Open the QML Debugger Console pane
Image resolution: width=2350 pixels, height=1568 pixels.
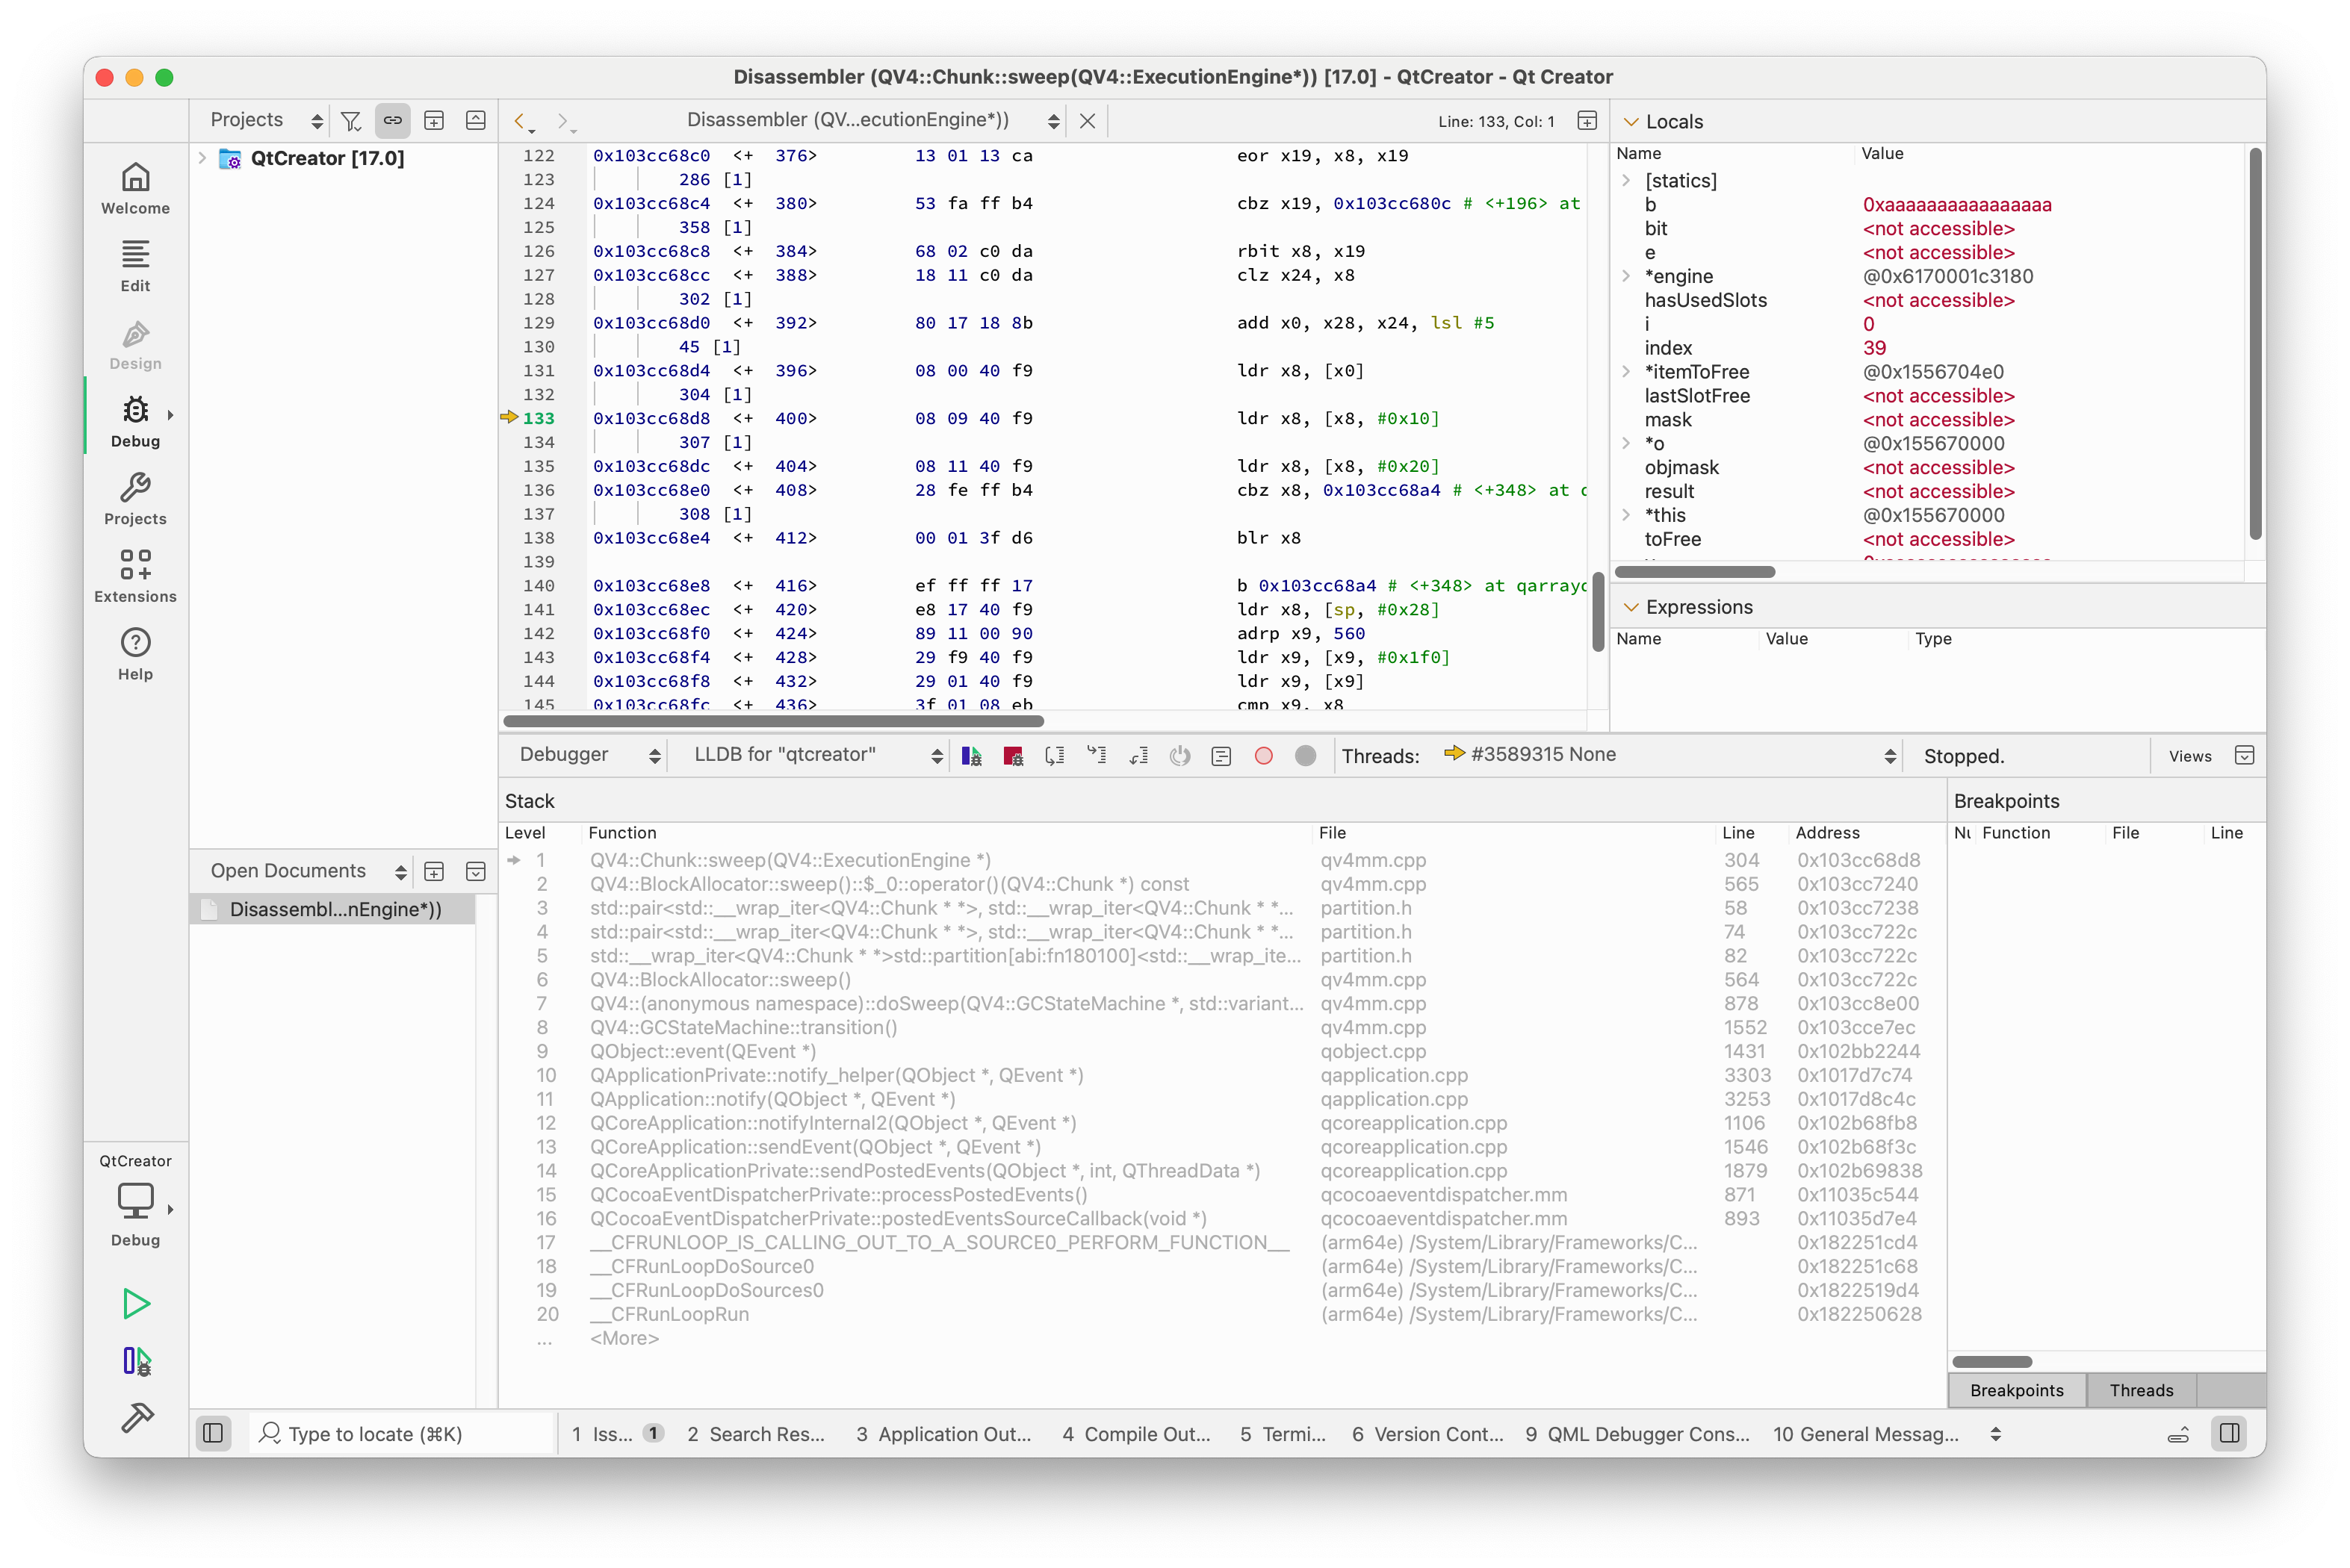(x=1637, y=1434)
